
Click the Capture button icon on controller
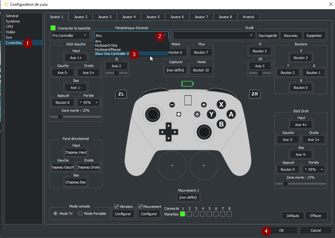click(x=179, y=114)
